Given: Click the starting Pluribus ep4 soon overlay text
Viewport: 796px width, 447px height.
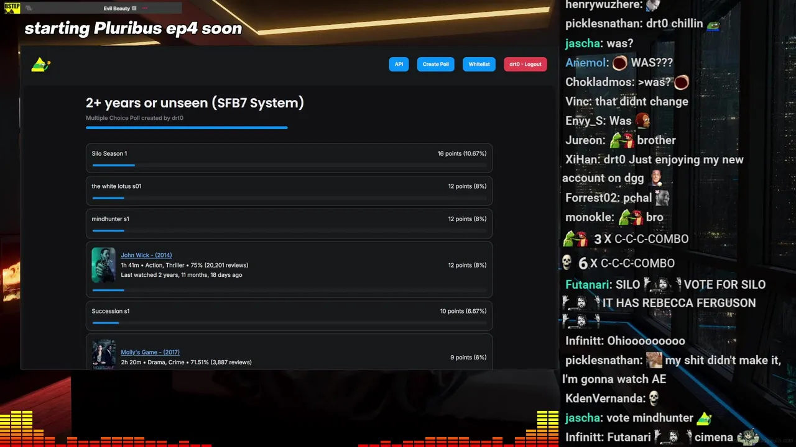Looking at the screenshot, I should pyautogui.click(x=133, y=28).
